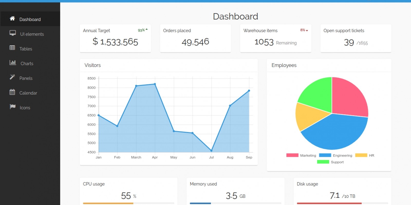
Task: Toggle the Marketing legend item
Action: [x=301, y=155]
